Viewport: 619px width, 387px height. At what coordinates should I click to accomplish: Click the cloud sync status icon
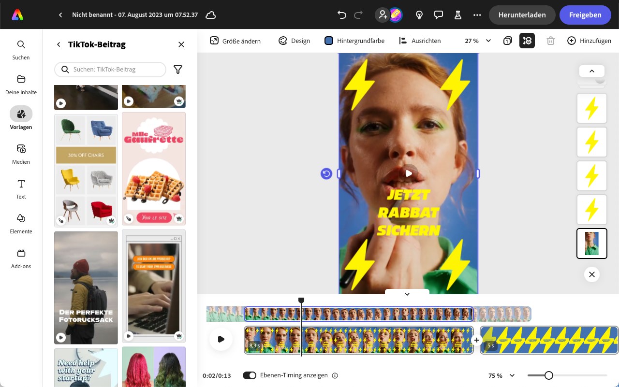[x=210, y=15]
